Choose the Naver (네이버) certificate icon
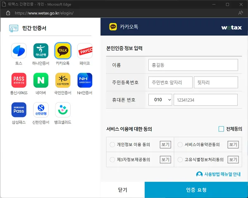Image resolution: width=248 pixels, height=198 pixels. click(x=41, y=80)
